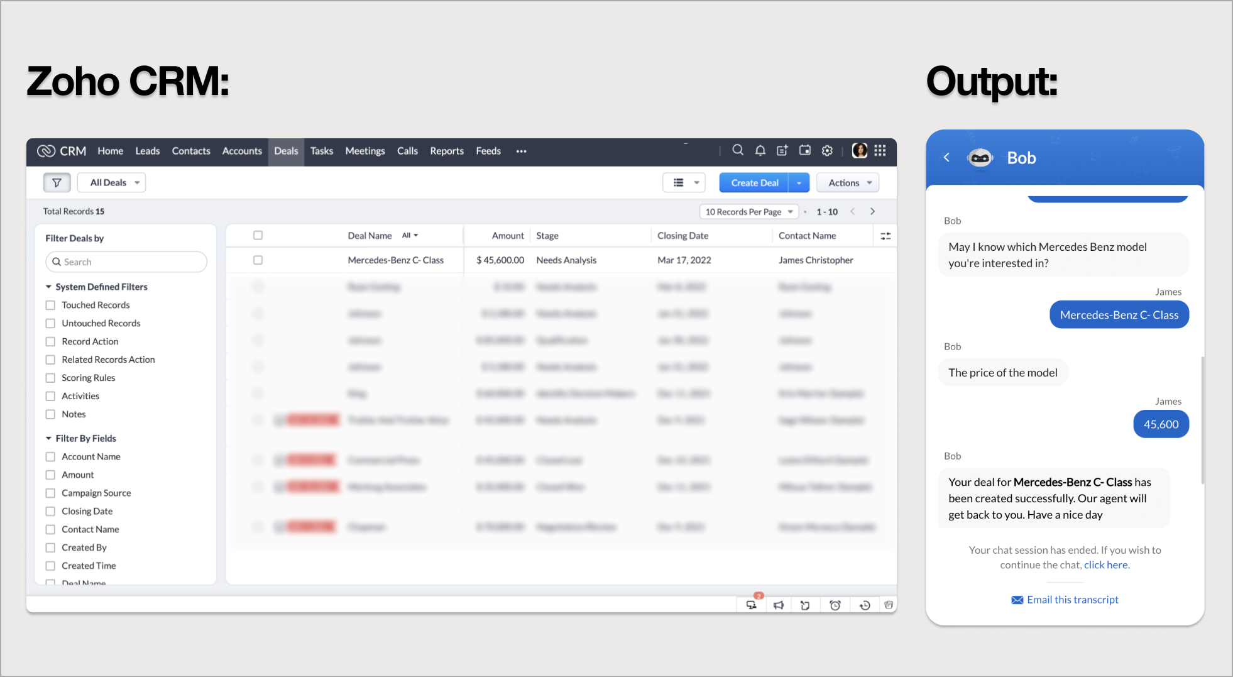The height and width of the screenshot is (677, 1233).
Task: Click the envelope icon beside Email this transcript
Action: click(1017, 600)
